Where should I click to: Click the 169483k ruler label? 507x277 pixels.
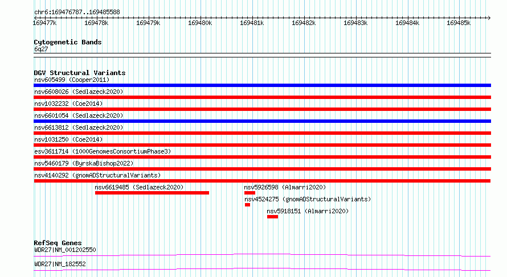click(355, 23)
